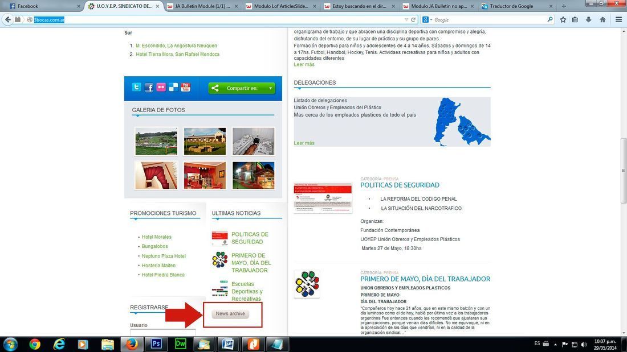
Task: Switch to the JA Bulletin Module (1/1) tab
Action: coord(202,6)
